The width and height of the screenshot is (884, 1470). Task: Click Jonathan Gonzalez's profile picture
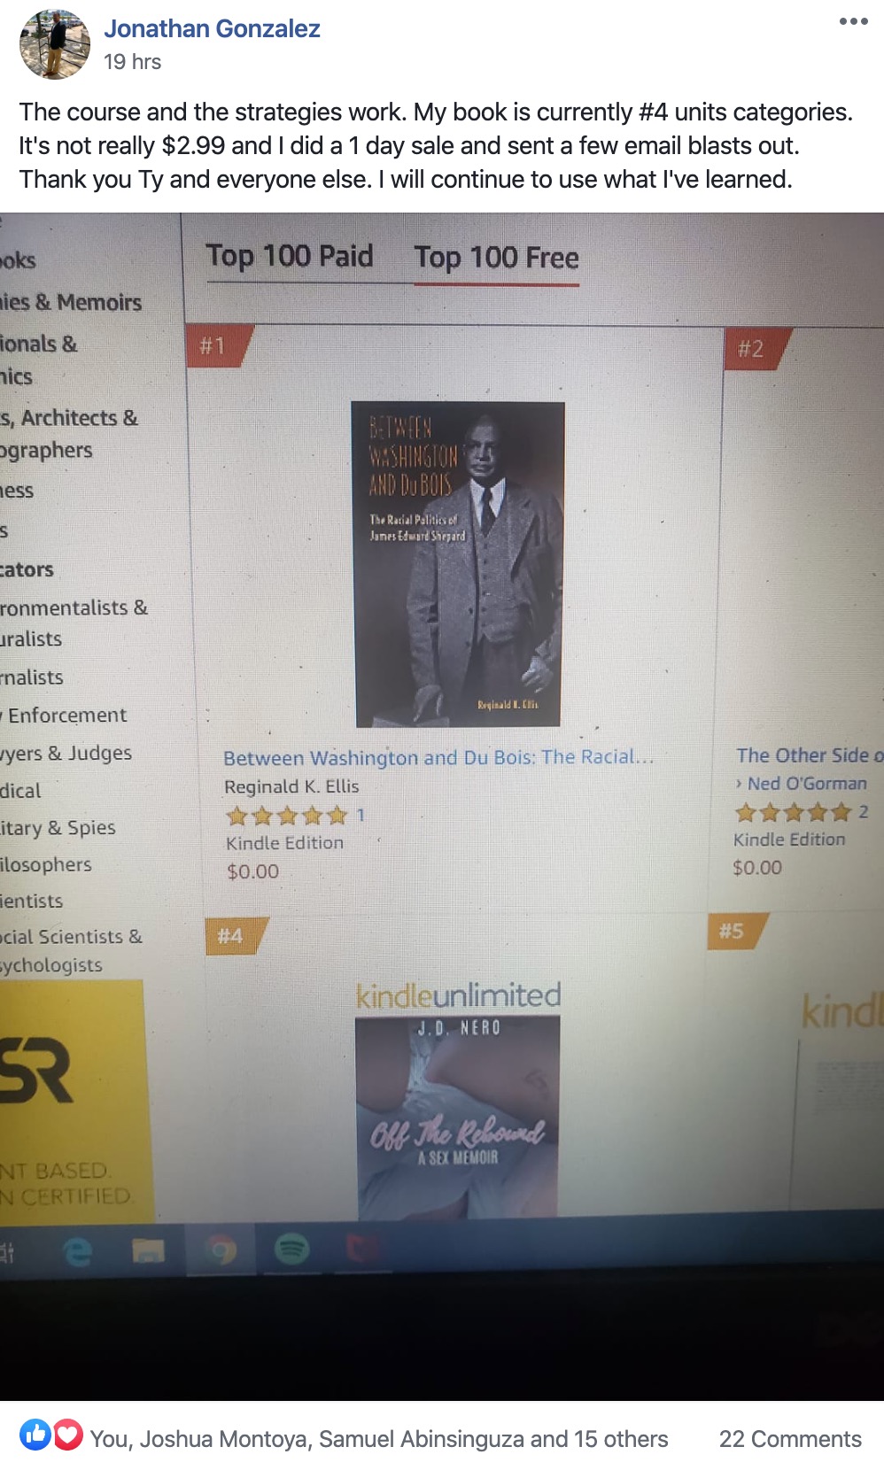pos(55,44)
